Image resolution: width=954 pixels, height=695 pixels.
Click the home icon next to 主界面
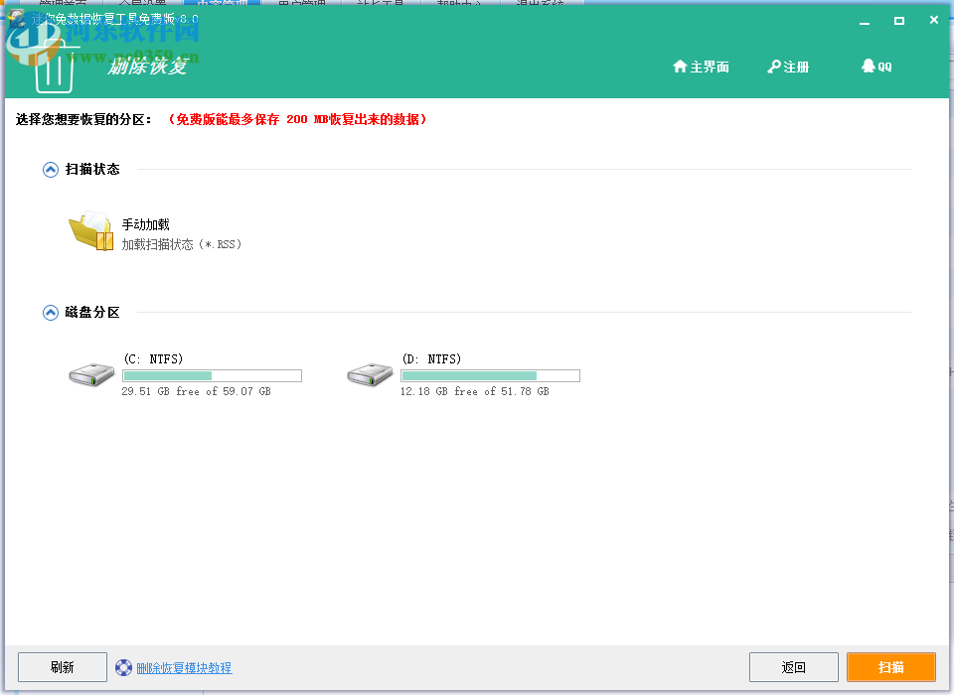pyautogui.click(x=678, y=67)
